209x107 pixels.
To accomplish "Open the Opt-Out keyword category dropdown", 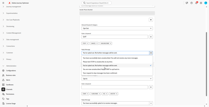I will click(117, 28).
